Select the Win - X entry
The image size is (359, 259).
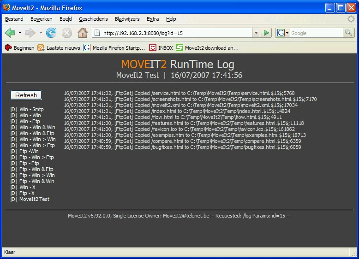click(x=27, y=187)
